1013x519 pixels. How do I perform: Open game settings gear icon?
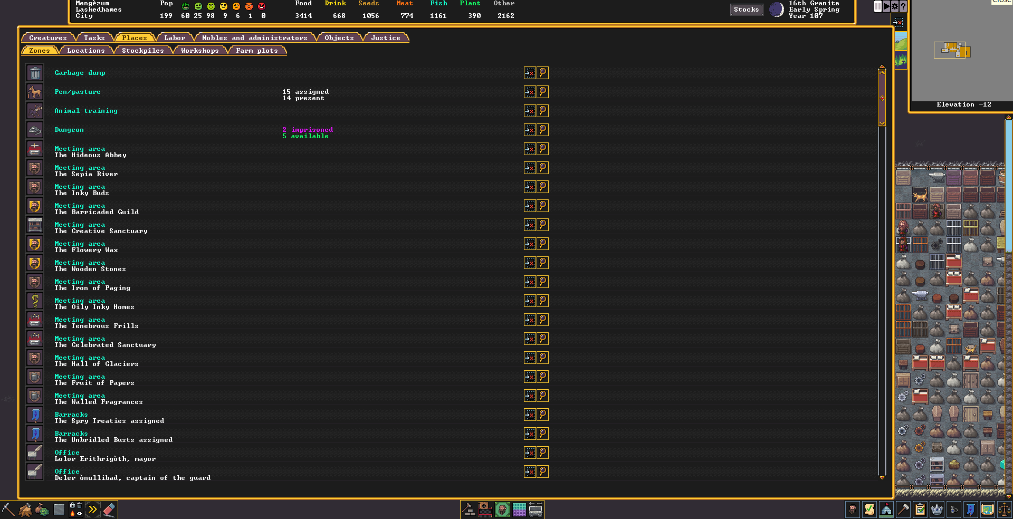click(895, 7)
